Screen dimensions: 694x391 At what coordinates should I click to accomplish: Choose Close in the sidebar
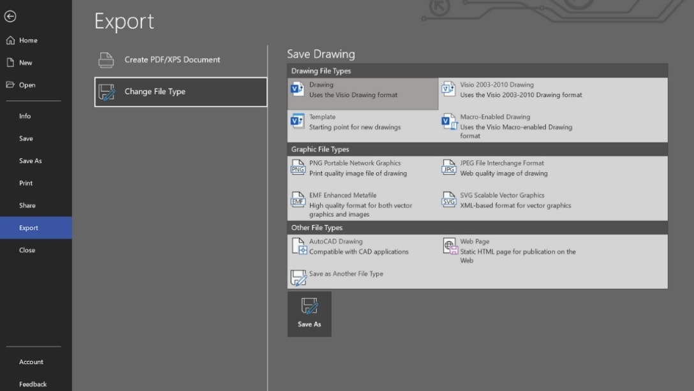tap(36, 250)
